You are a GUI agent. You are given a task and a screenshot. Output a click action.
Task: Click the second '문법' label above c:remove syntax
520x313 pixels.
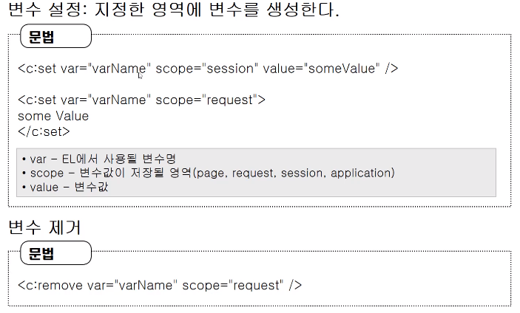55,252
